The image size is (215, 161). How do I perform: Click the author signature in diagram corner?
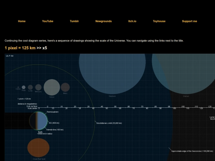10,56
